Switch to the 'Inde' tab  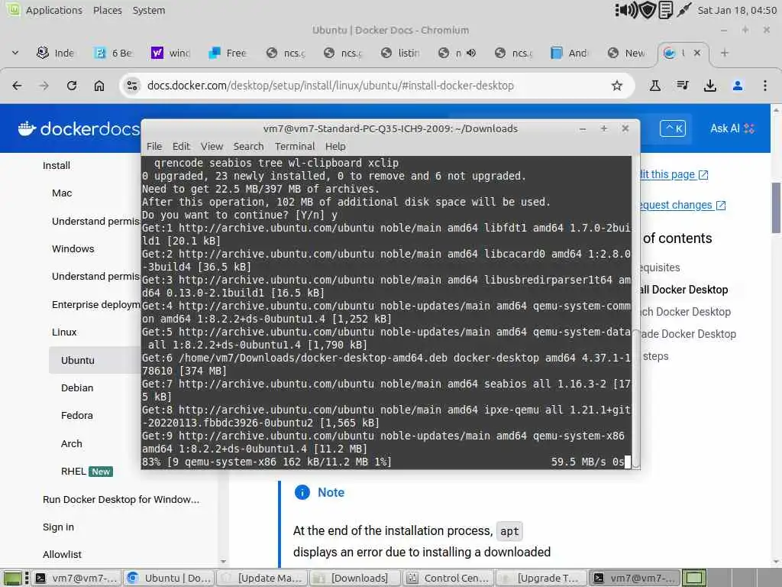coord(56,53)
